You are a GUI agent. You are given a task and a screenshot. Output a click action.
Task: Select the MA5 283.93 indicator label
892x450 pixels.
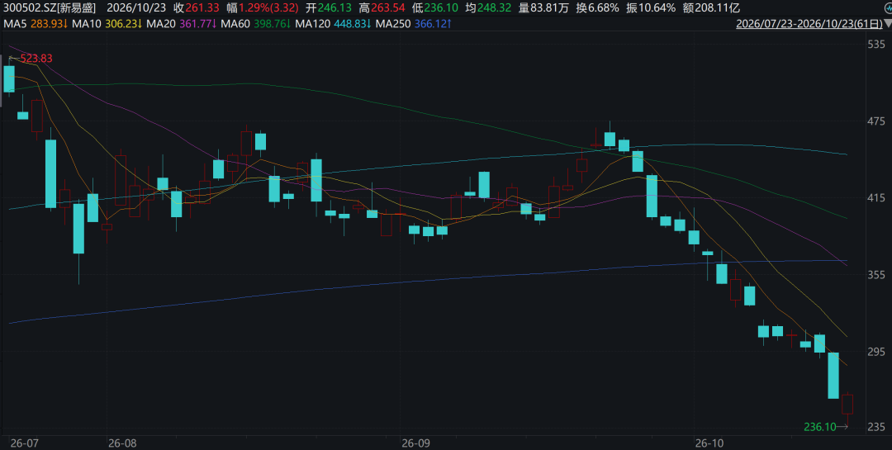(36, 24)
